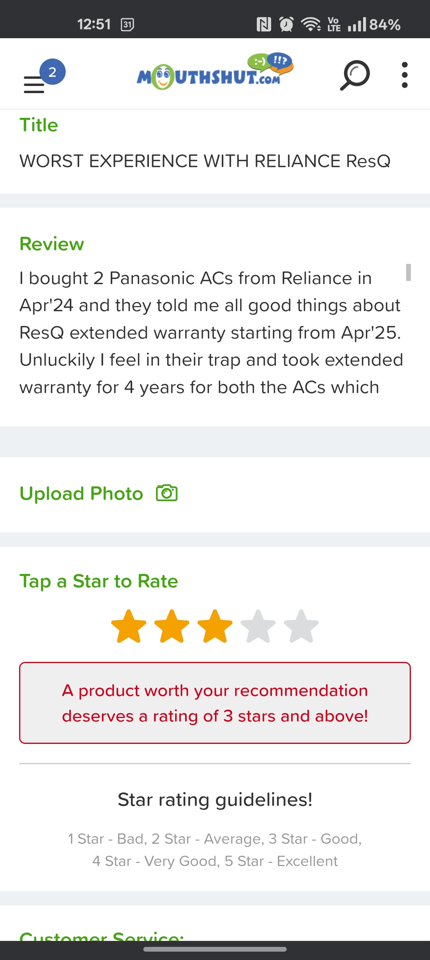
Task: Tap the NFC status bar icon
Action: 264,25
